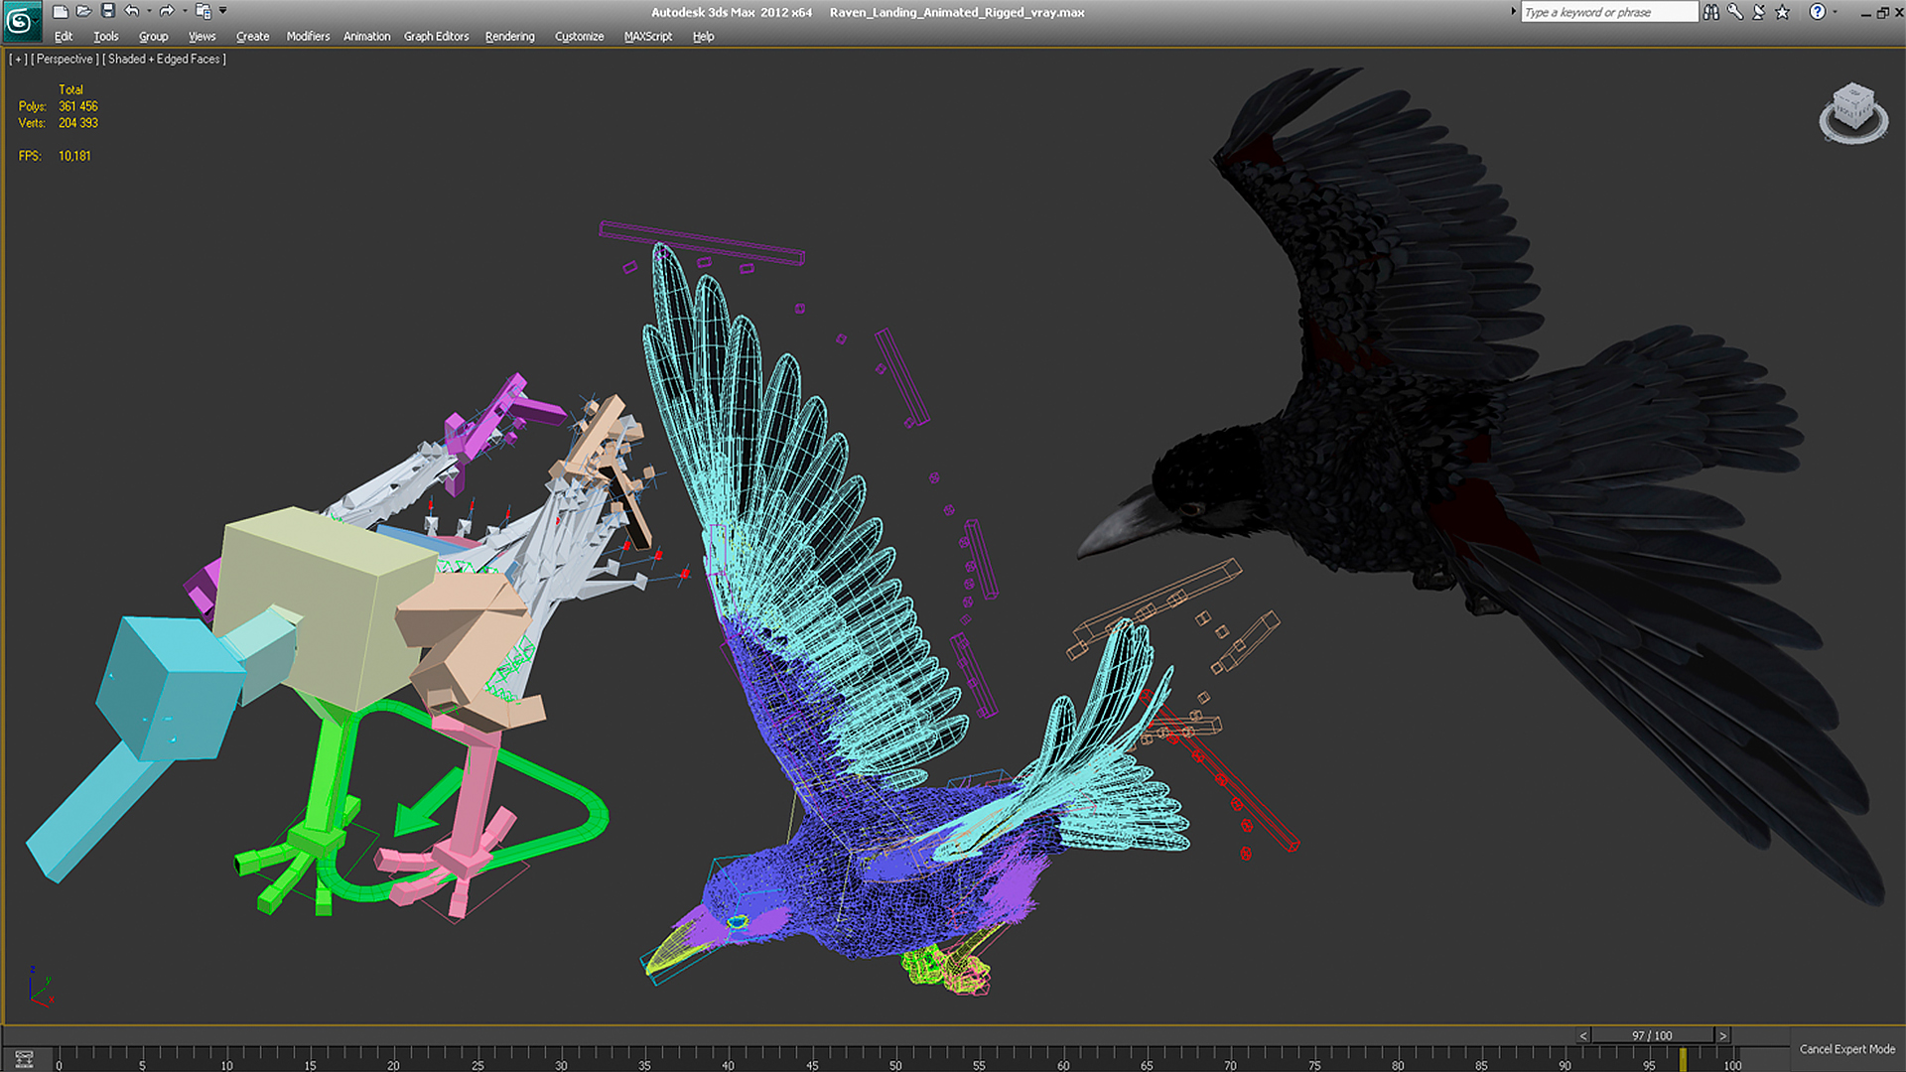Open the Graph Editors menu
Screen dimensions: 1906x1072
[436, 37]
